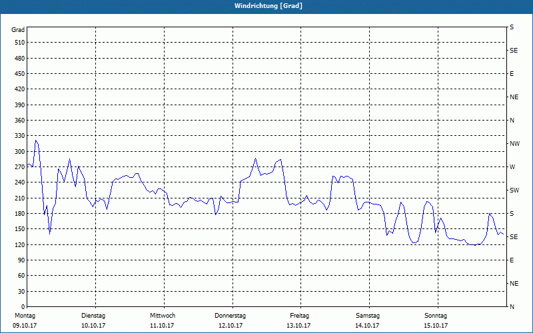
Task: Click the 'Dienstag' day label
Action: [93, 316]
